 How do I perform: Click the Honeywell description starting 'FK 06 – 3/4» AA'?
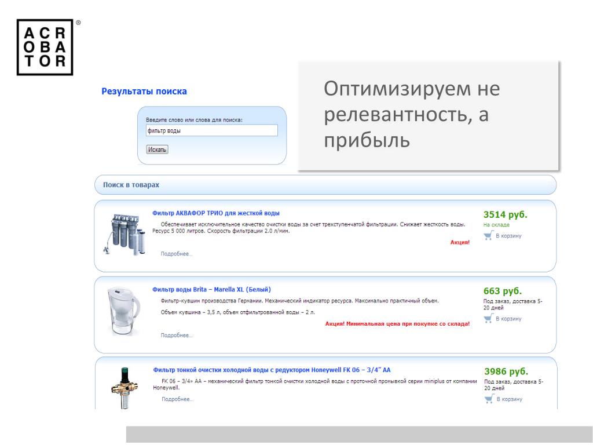[x=315, y=384]
